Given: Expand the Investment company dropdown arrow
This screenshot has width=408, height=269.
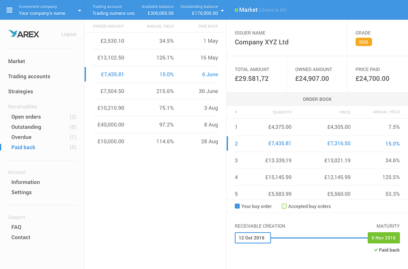Looking at the screenshot, I should [x=80, y=11].
